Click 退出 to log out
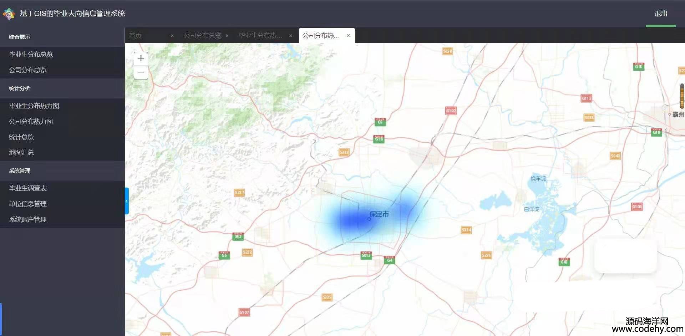685x336 pixels. [x=661, y=14]
